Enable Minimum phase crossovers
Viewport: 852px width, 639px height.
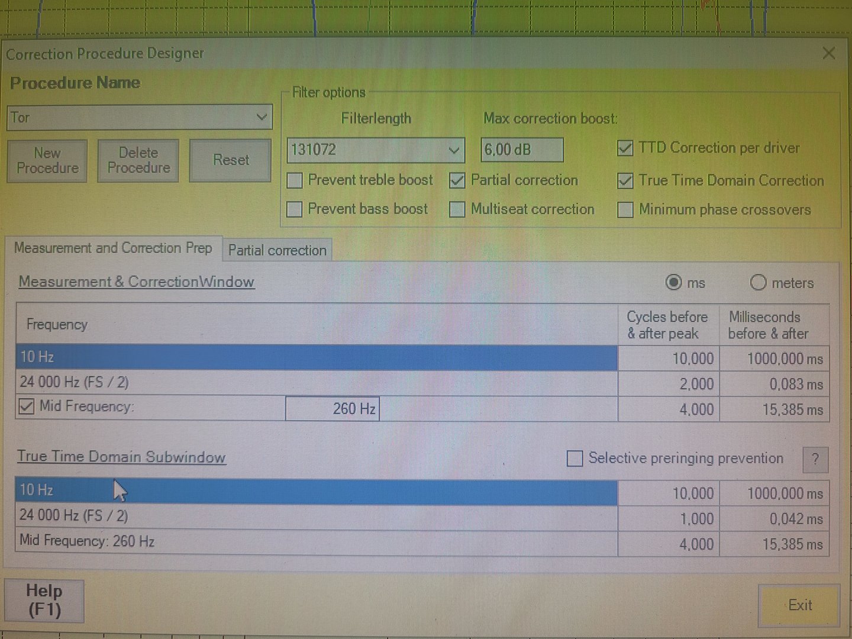click(625, 209)
